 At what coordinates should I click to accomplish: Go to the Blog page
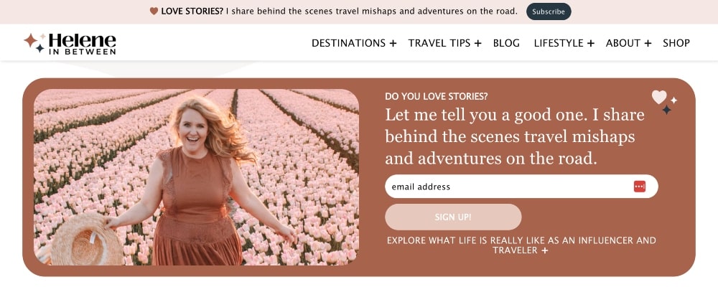click(x=506, y=43)
